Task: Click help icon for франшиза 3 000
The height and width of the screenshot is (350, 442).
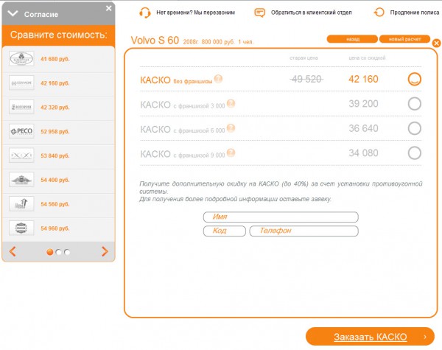Action: [x=231, y=105]
